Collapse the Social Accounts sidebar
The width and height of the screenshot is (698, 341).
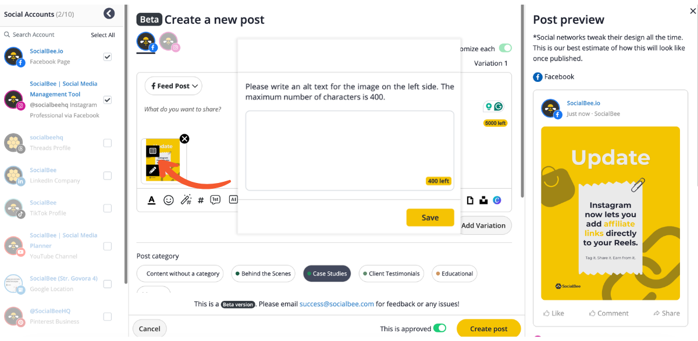(x=109, y=13)
